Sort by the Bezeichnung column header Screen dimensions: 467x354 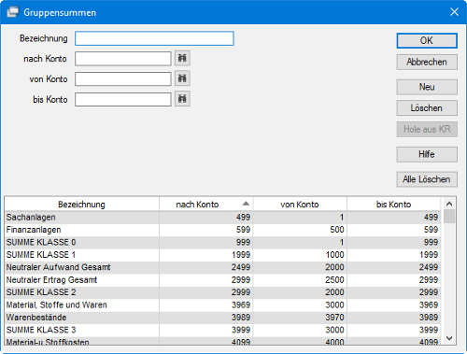click(x=82, y=205)
